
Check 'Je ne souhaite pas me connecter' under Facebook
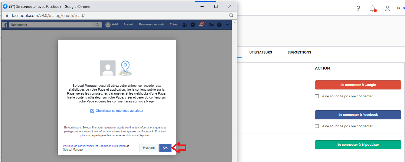tap(317, 126)
